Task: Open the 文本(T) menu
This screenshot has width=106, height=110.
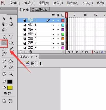Action: [88, 3]
